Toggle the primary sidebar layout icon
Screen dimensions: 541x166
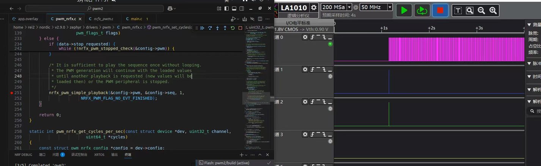click(x=226, y=8)
